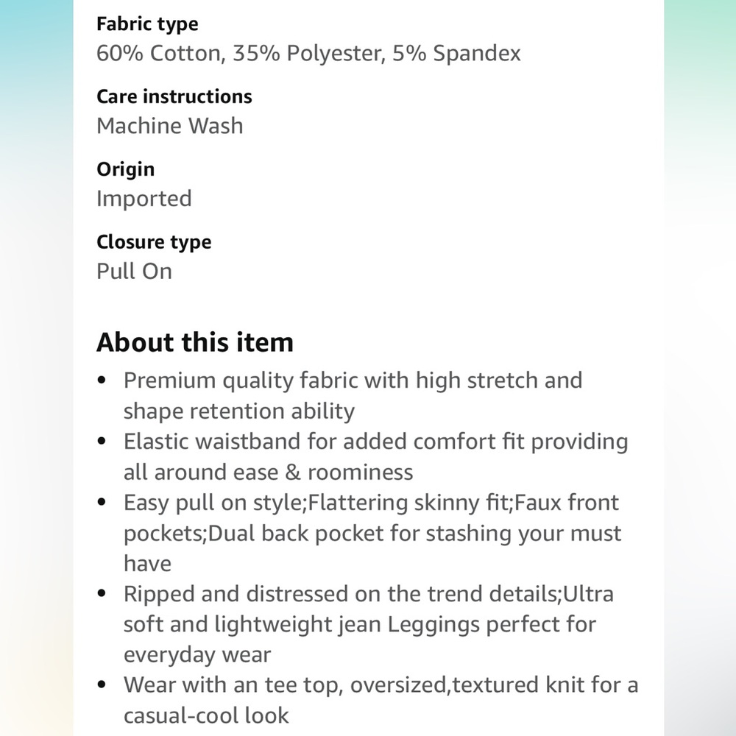Viewport: 736px width, 736px height.
Task: Click the casual-cool look line
Action: pos(206,716)
